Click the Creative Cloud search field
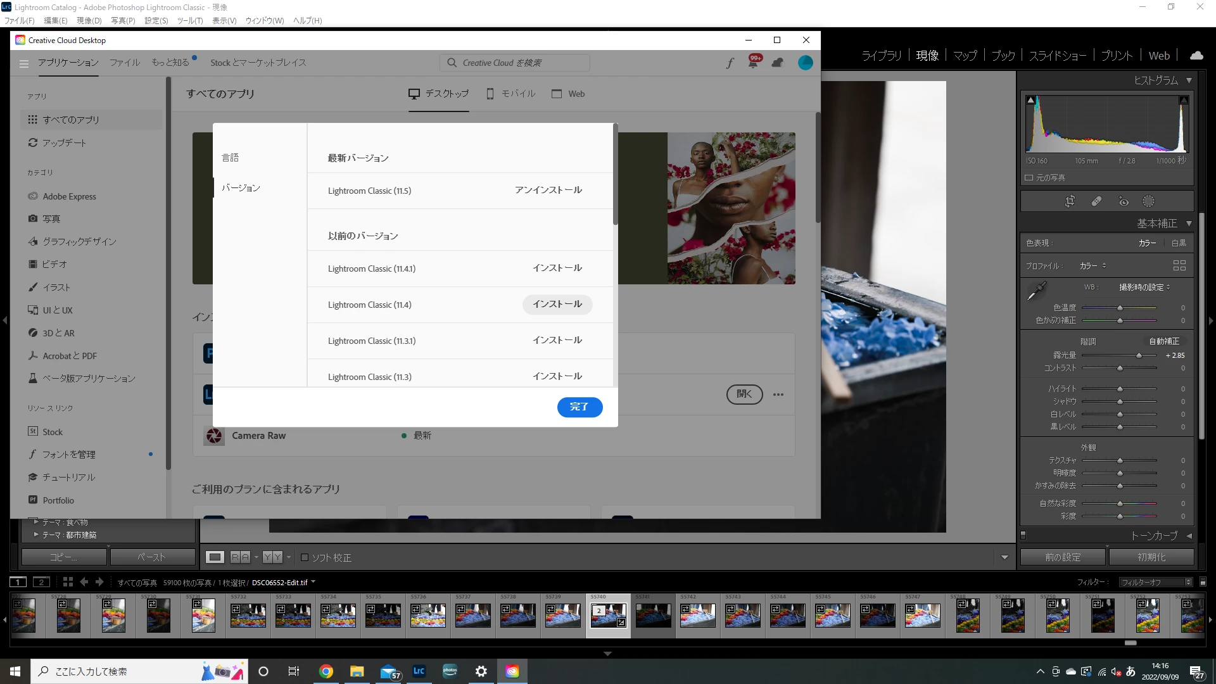This screenshot has width=1216, height=684. click(x=514, y=63)
